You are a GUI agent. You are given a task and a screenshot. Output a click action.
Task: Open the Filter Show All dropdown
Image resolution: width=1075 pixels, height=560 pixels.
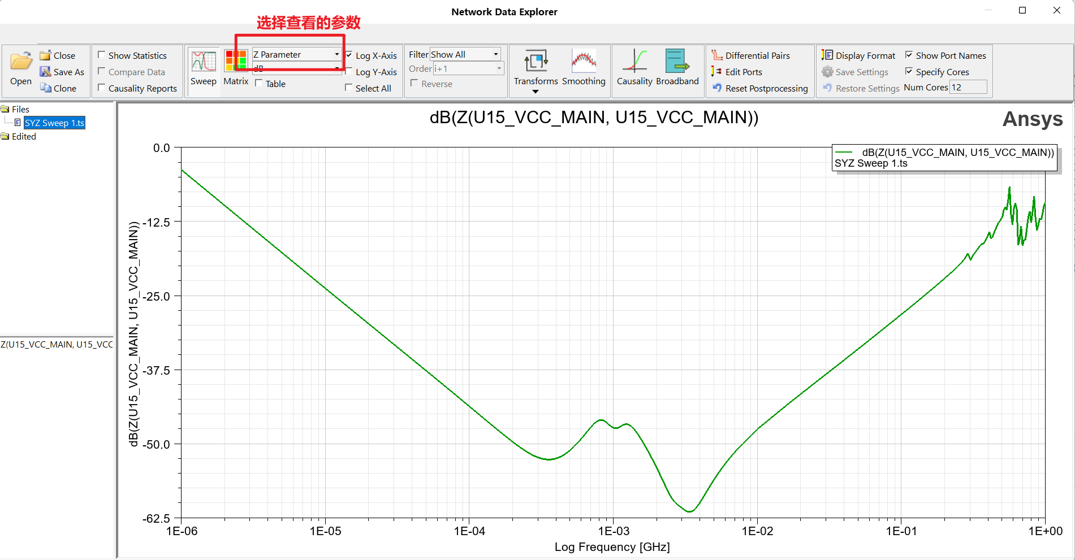465,54
